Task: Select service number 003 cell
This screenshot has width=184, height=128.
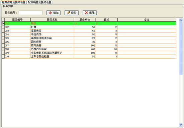Action: pyautogui.click(x=17, y=31)
